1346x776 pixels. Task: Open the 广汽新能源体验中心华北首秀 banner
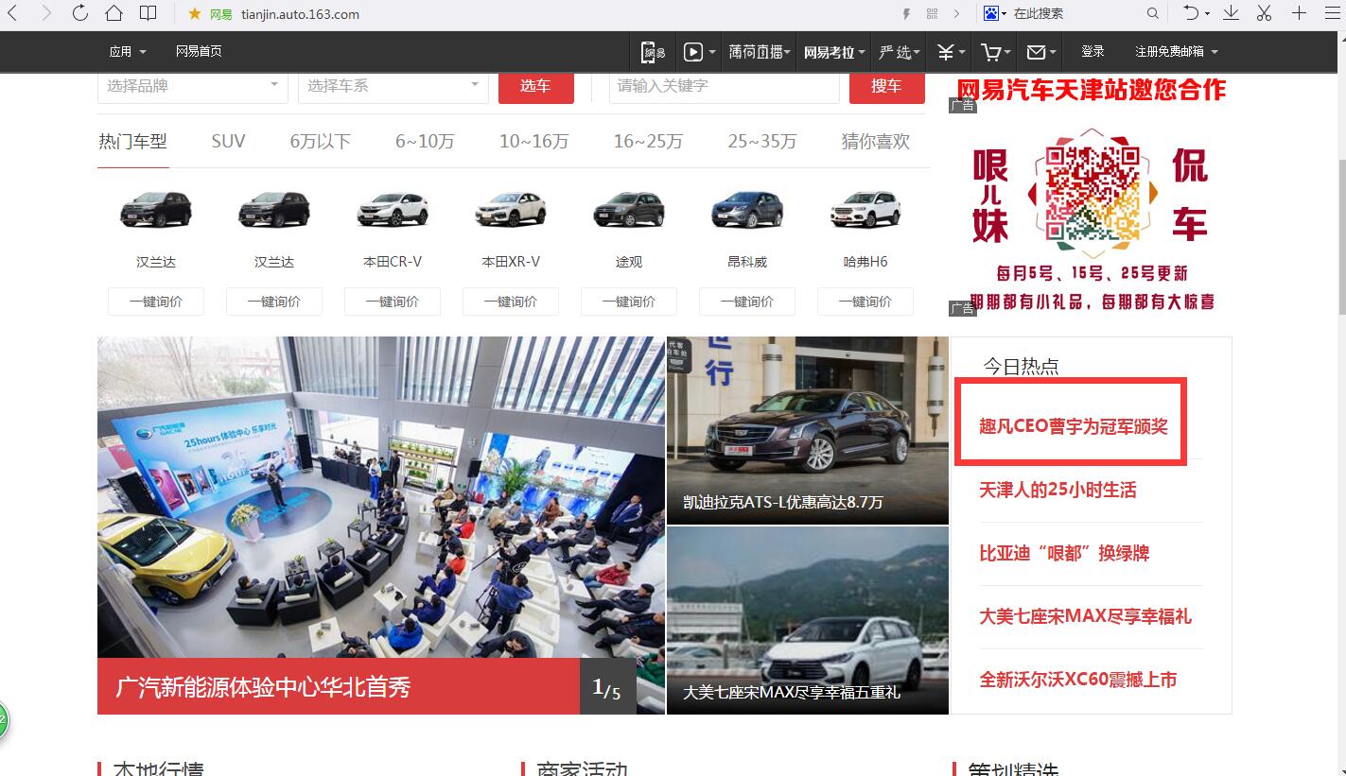(381, 526)
